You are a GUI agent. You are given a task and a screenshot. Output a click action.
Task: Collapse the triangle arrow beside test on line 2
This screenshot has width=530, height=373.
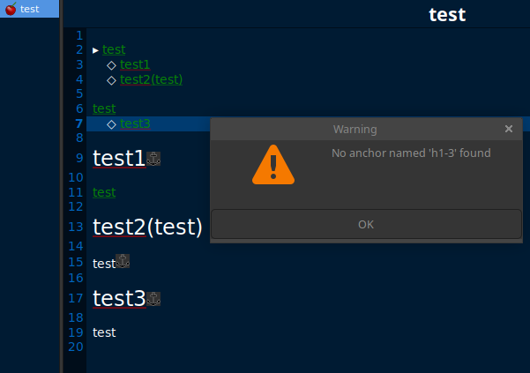point(95,50)
